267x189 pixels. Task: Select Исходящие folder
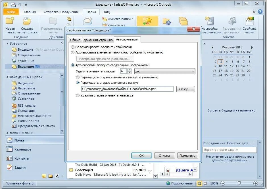click(26, 111)
